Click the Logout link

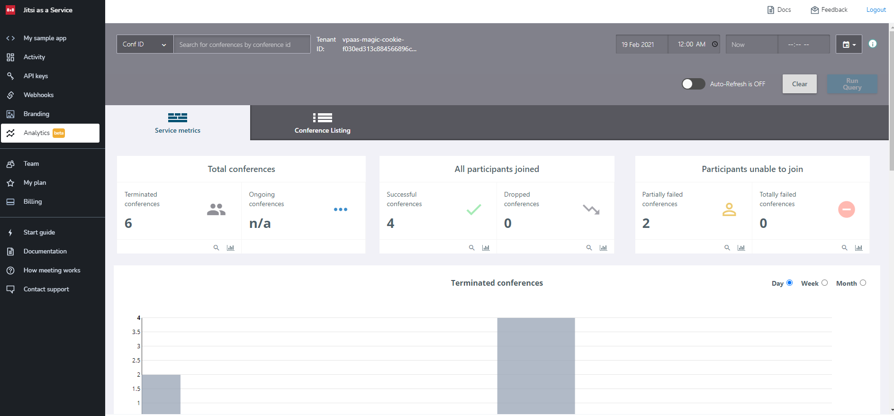(876, 9)
